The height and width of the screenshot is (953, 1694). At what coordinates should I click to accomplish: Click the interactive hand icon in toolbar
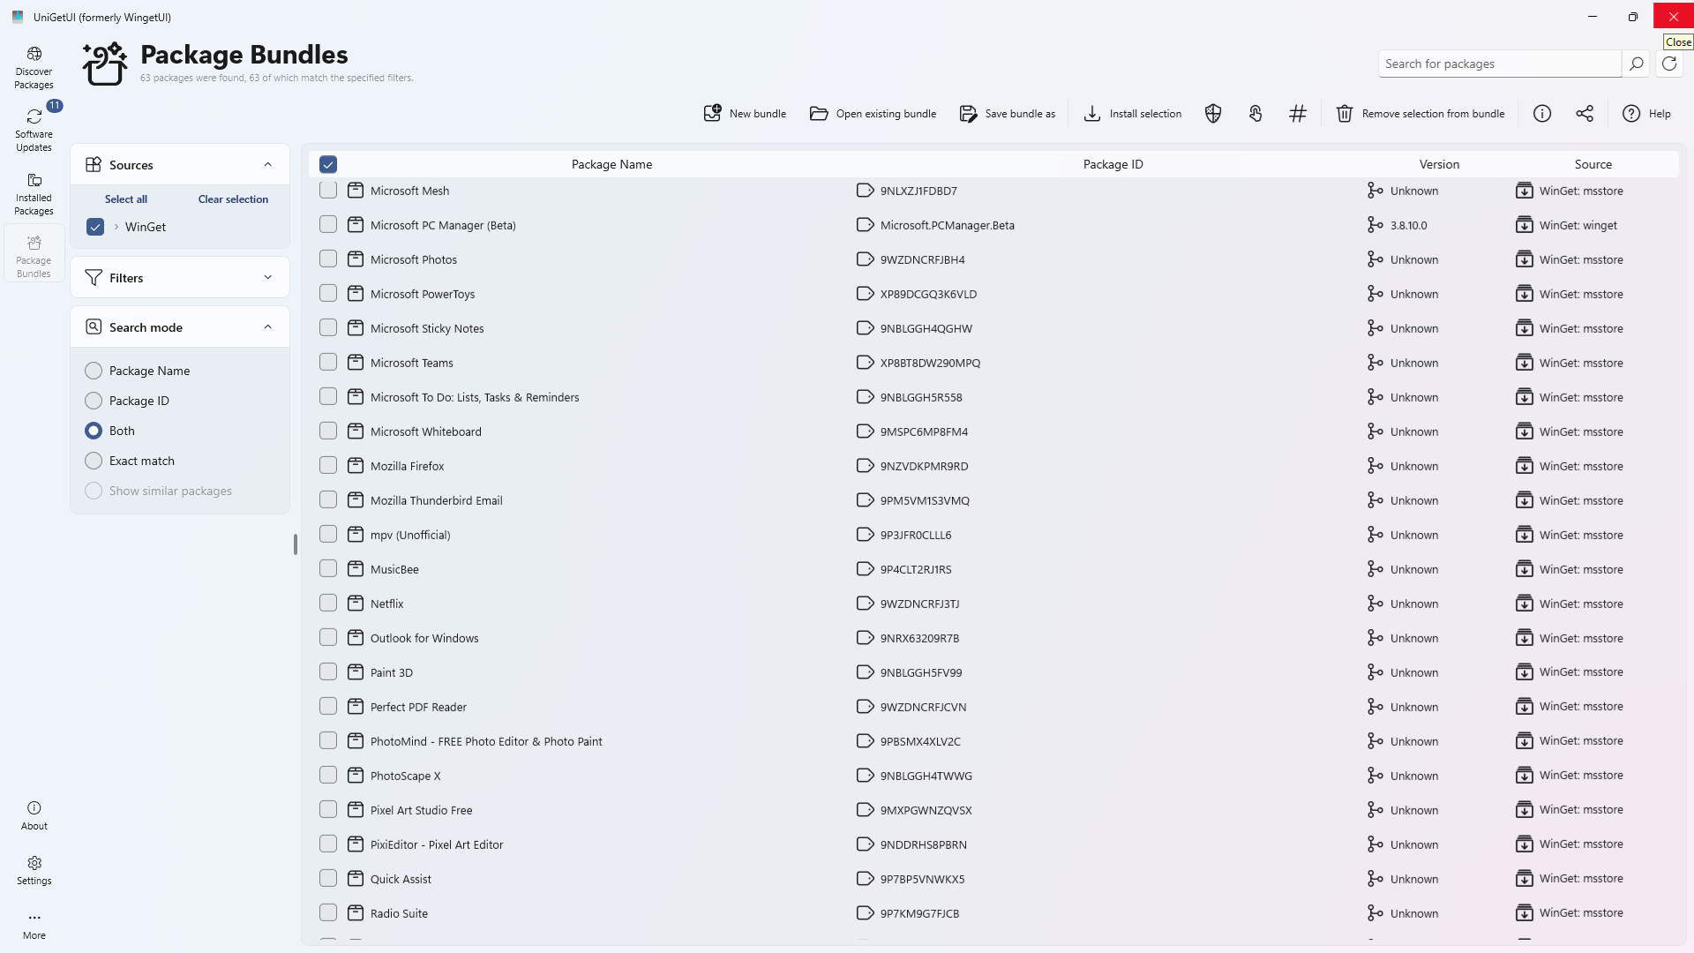pos(1256,114)
